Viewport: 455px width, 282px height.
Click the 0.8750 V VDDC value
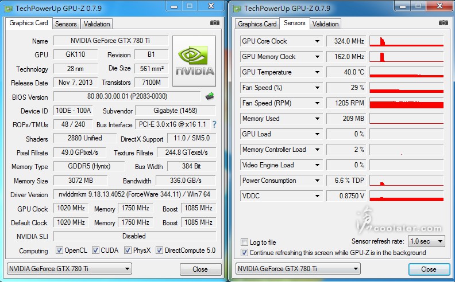pyautogui.click(x=346, y=195)
